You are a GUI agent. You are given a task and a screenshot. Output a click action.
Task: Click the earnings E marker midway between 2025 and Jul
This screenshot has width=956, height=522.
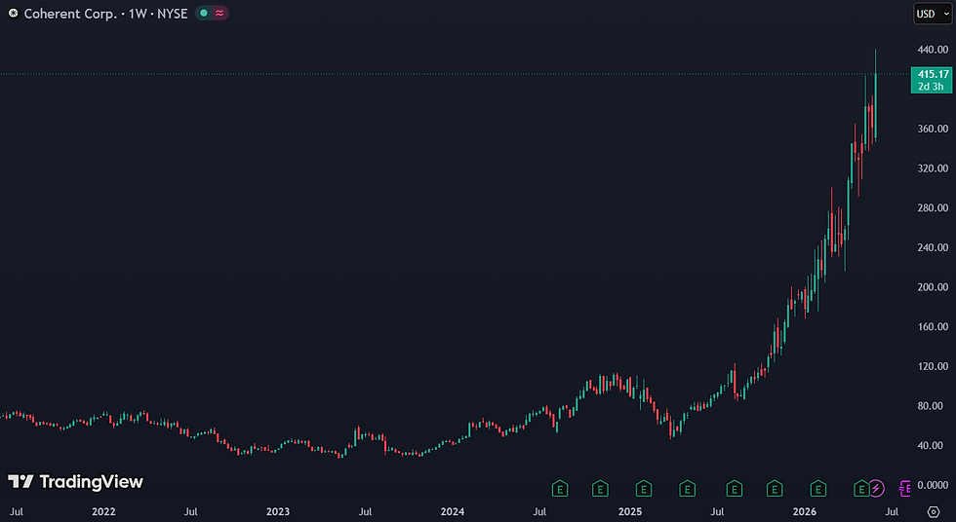point(687,489)
